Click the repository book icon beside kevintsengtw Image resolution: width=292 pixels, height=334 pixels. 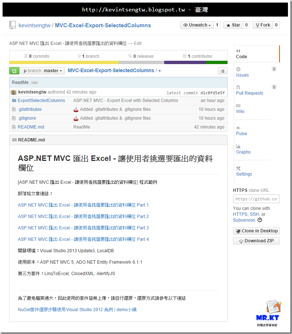tap(13, 25)
